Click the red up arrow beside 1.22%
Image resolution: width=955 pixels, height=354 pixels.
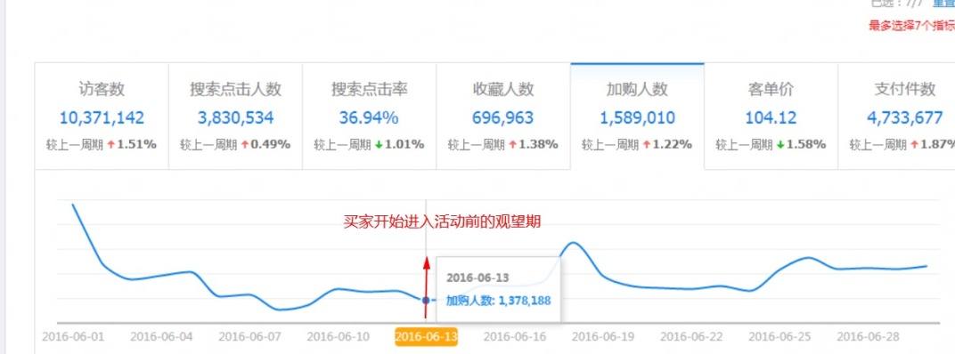647,145
